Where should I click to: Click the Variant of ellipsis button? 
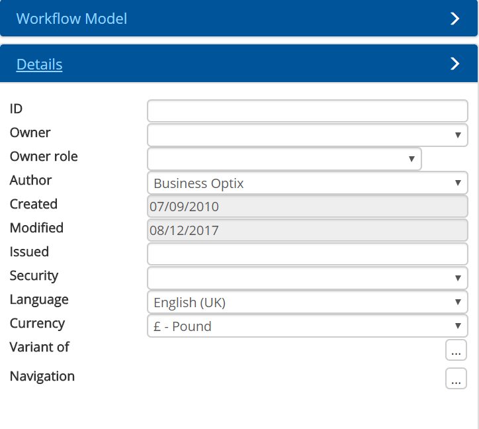pos(456,350)
